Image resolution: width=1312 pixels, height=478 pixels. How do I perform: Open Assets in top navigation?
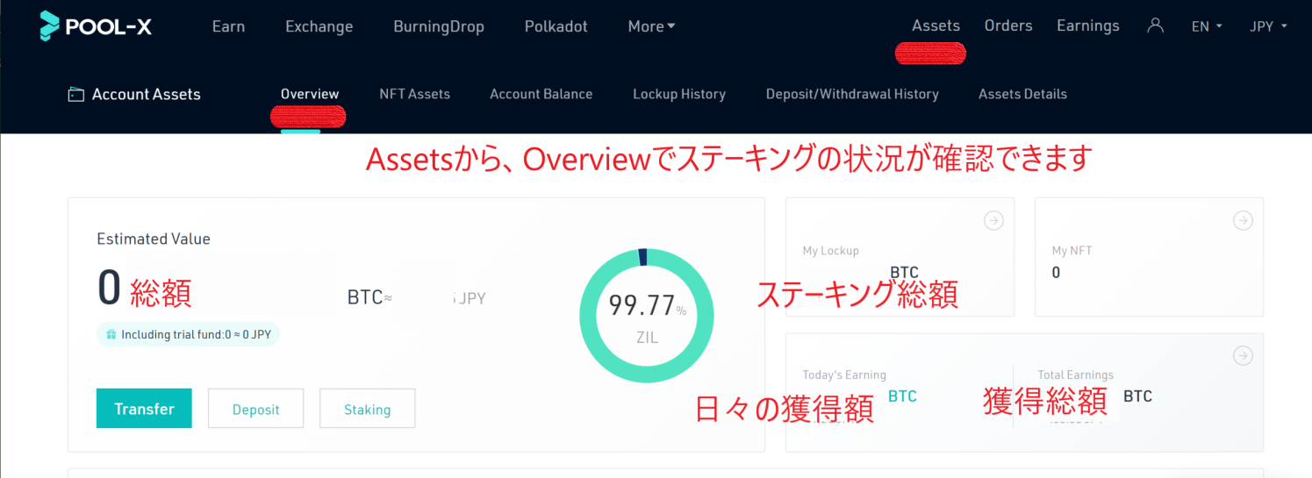click(936, 25)
